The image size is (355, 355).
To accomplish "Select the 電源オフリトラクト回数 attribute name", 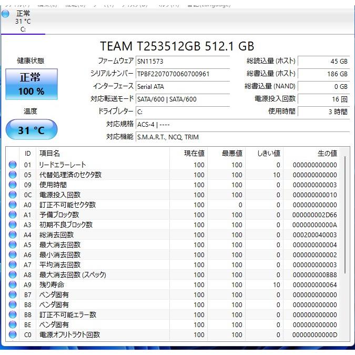I will (x=70, y=334).
